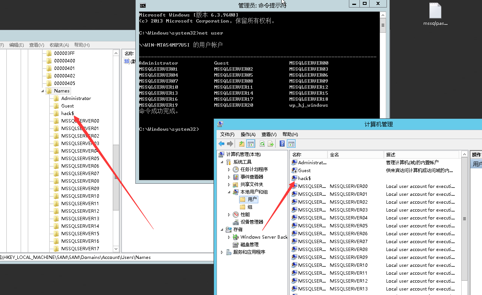This screenshot has width=482, height=295.
Task: Click scroll-up arrow in command prompt window
Action: (x=383, y=15)
